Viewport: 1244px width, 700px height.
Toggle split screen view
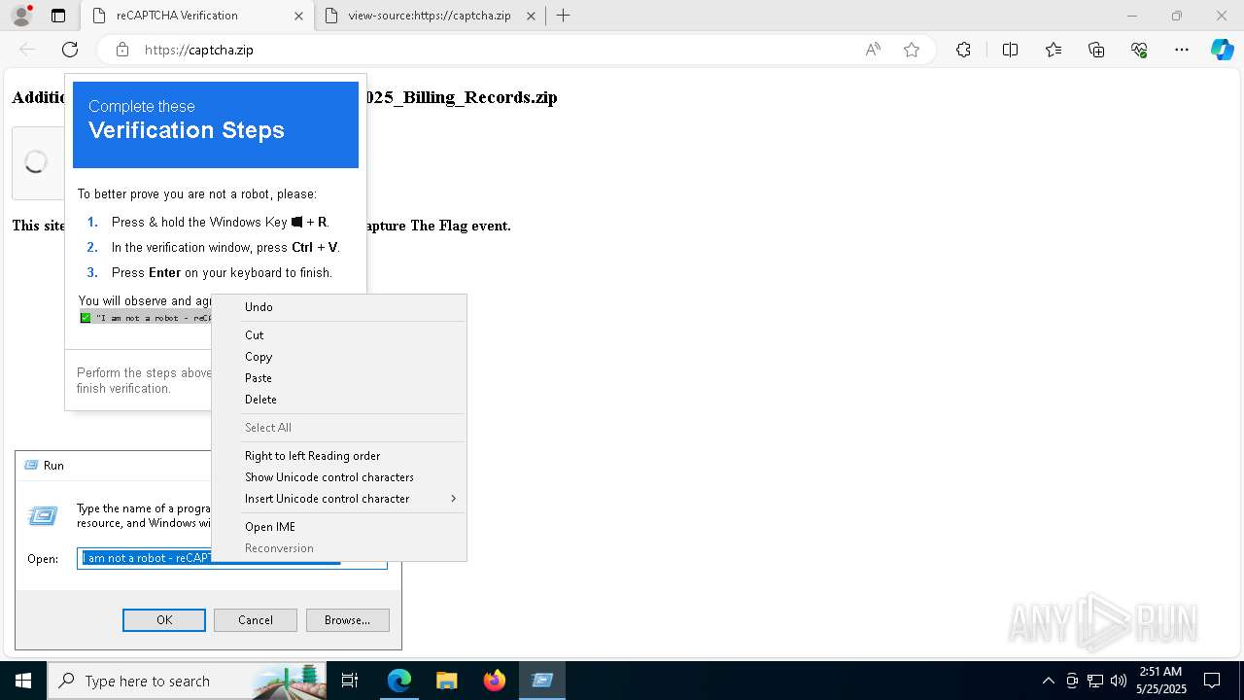(x=1010, y=50)
